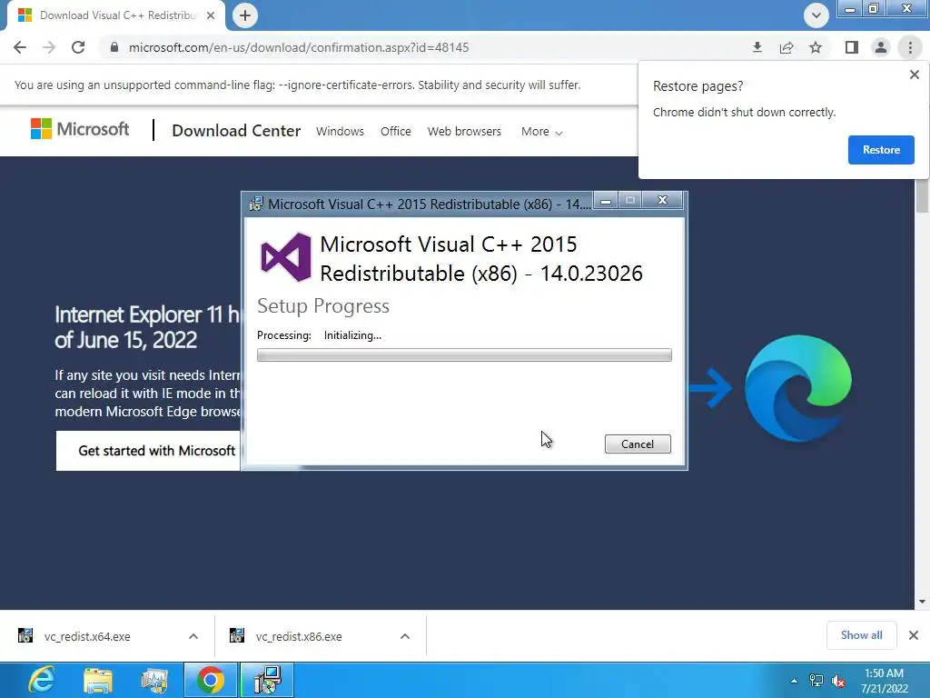Click "Initializing..." status text
Viewport: 930px width, 698px height.
(352, 335)
